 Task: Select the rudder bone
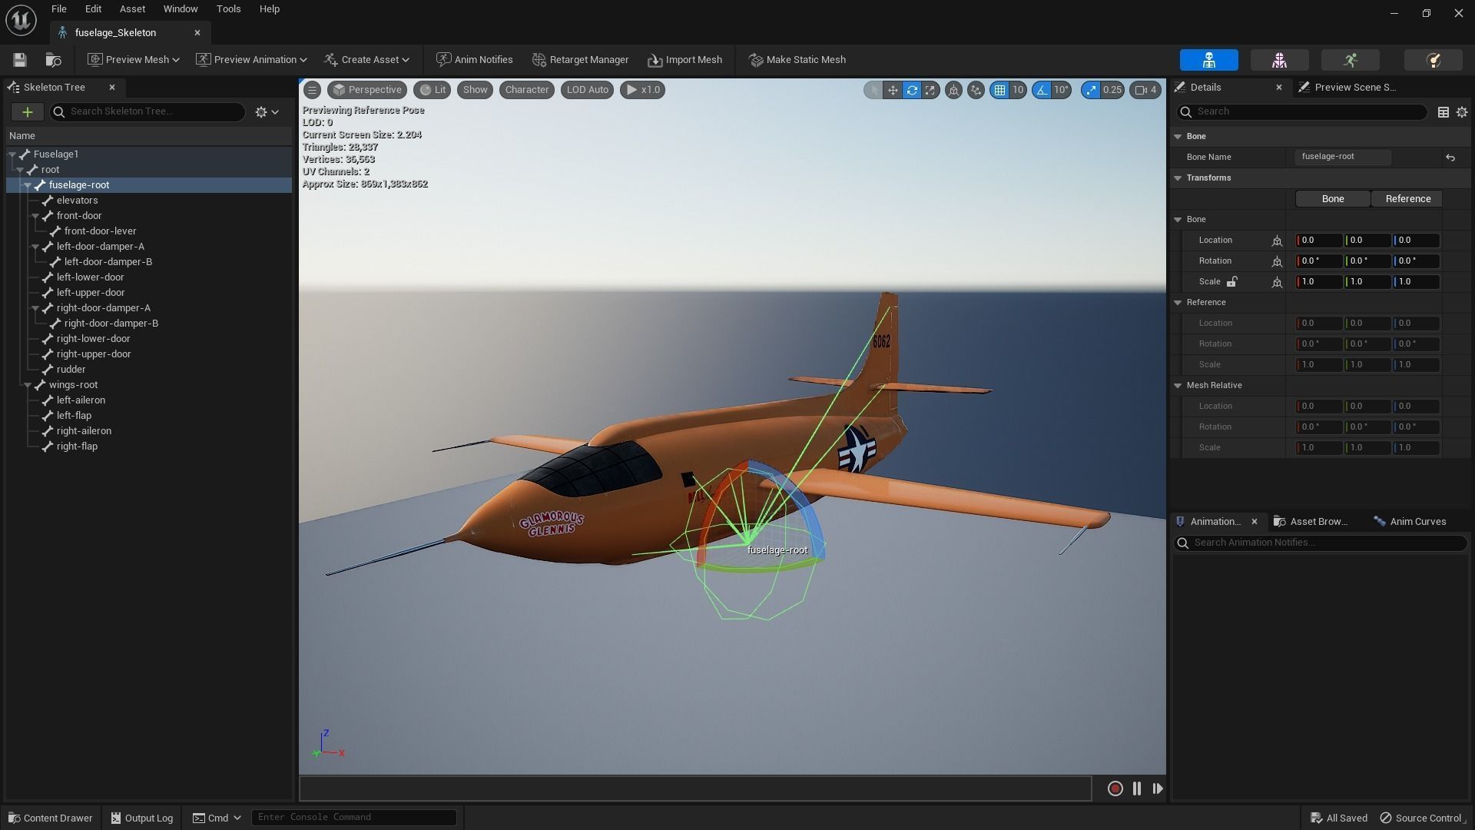pyautogui.click(x=71, y=370)
